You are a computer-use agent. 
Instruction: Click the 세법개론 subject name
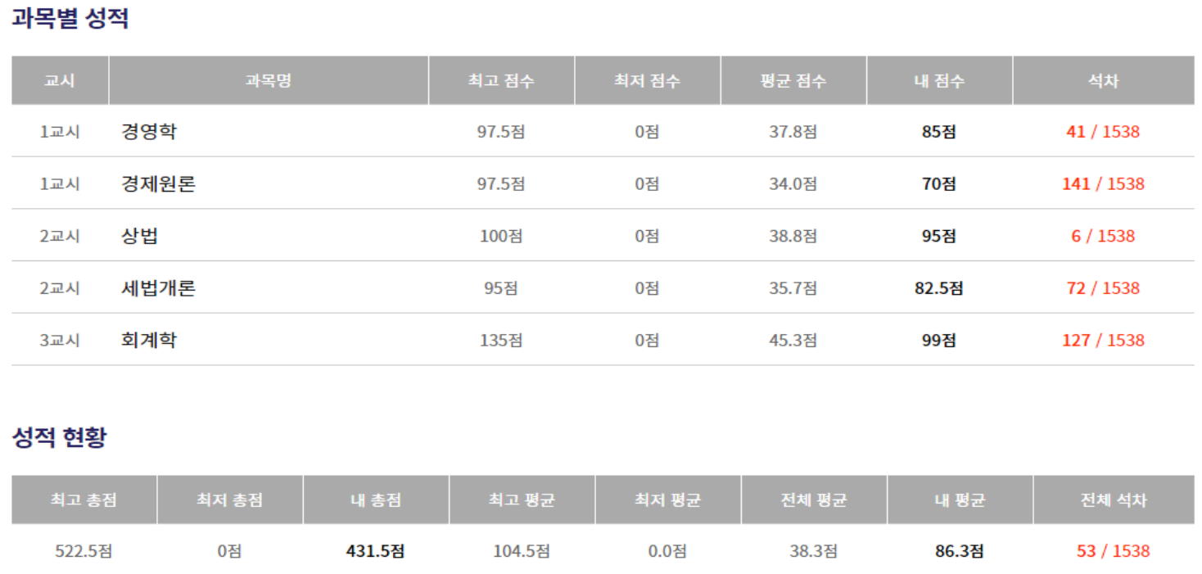pyautogui.click(x=158, y=287)
